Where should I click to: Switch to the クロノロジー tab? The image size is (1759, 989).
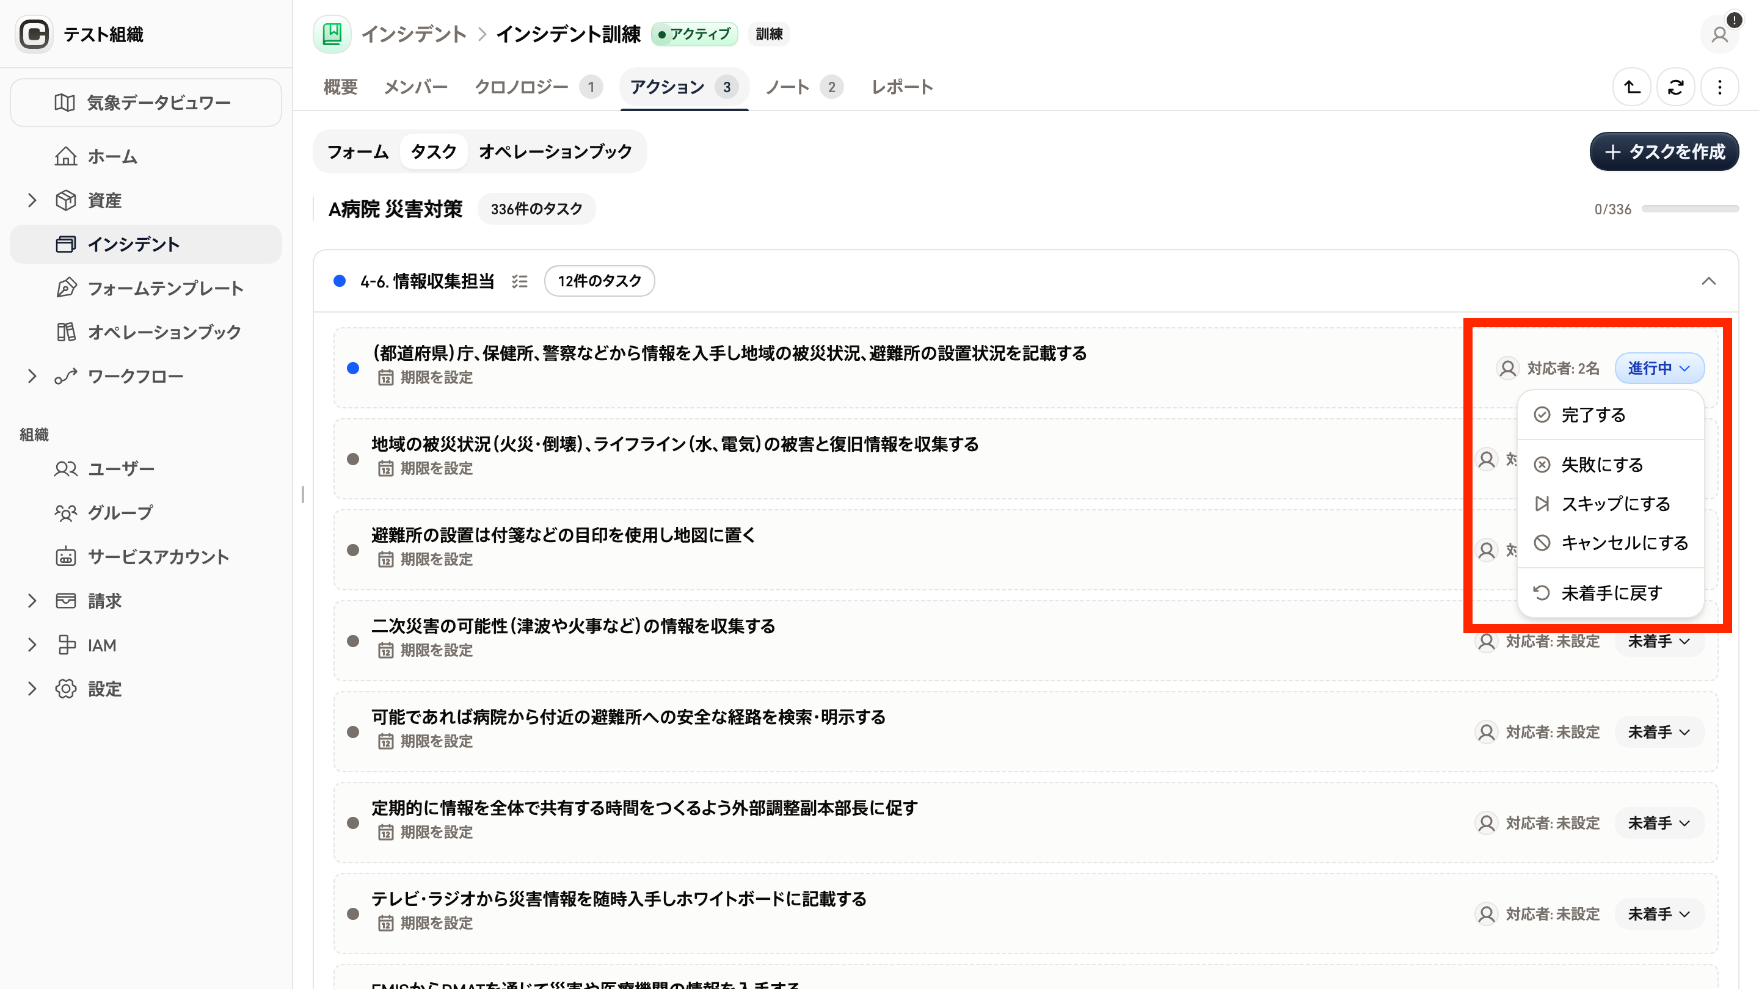click(538, 87)
